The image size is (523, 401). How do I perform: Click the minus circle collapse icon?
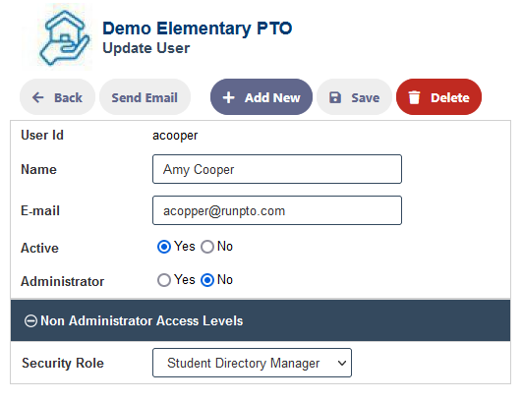click(x=30, y=321)
